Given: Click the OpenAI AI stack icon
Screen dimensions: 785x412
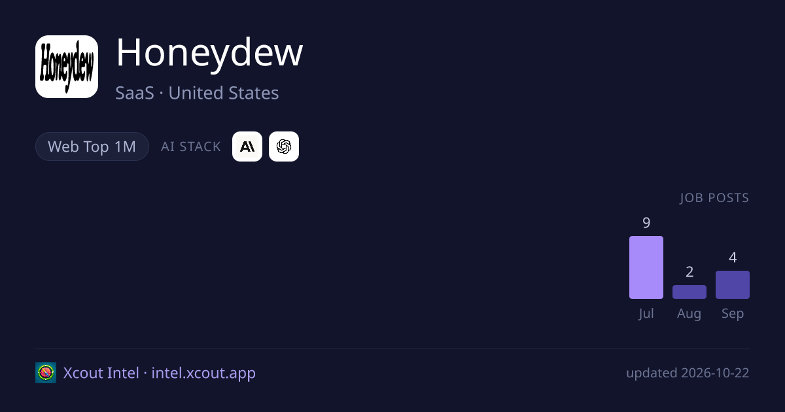Looking at the screenshot, I should pyautogui.click(x=284, y=146).
